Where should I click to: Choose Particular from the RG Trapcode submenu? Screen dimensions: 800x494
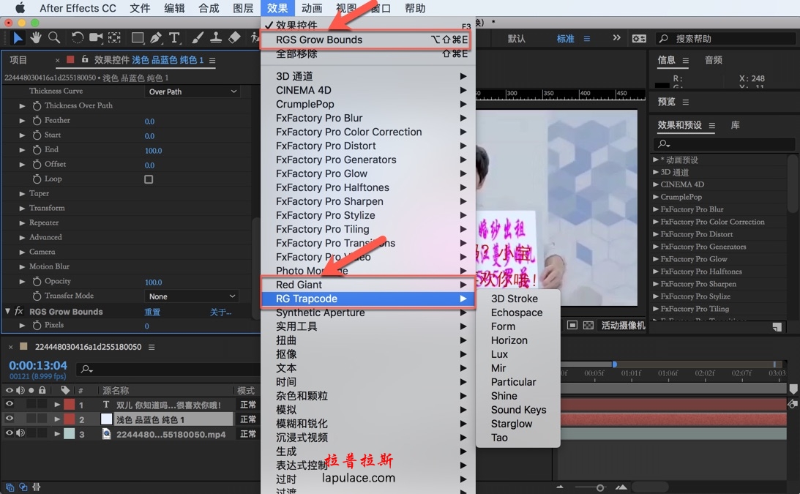click(513, 382)
